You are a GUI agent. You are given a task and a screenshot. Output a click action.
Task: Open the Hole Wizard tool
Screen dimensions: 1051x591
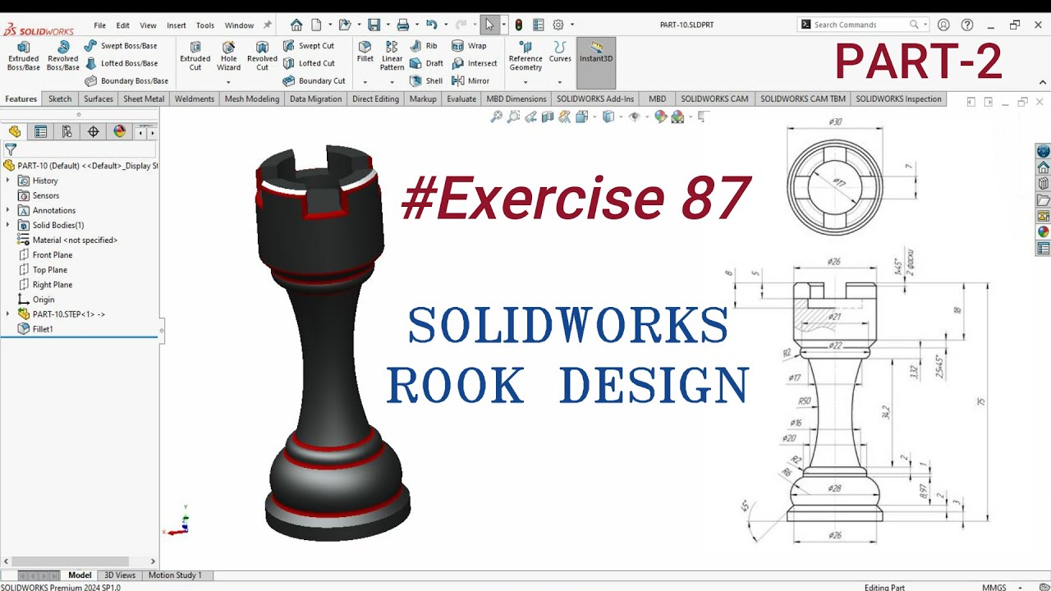pos(228,56)
